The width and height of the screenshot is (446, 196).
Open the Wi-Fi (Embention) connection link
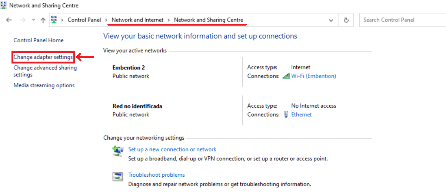point(313,76)
